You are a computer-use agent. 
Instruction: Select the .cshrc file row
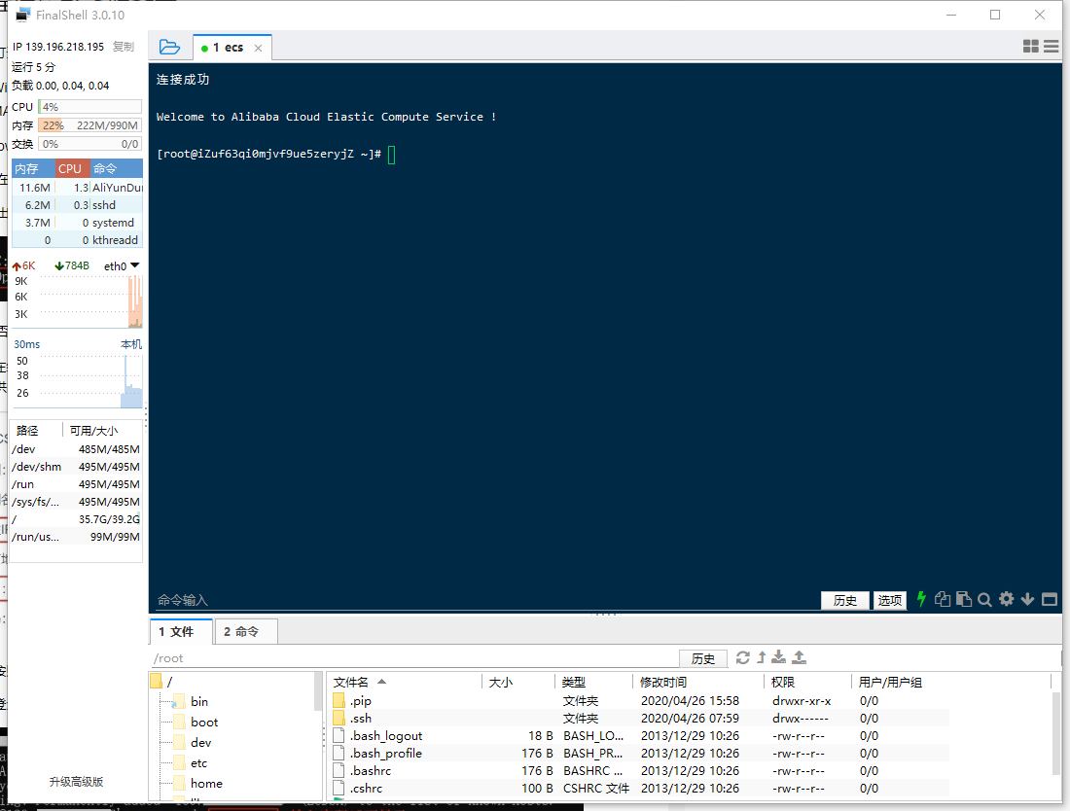[x=639, y=788]
